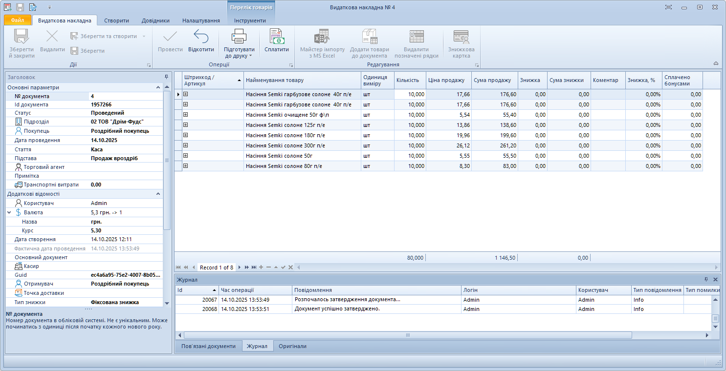The image size is (726, 371).
Task: Open the Файл menu
Action: [18, 21]
